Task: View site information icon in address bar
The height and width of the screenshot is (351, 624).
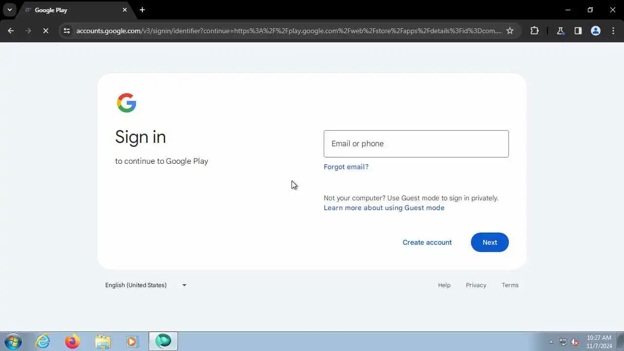Action: [67, 31]
